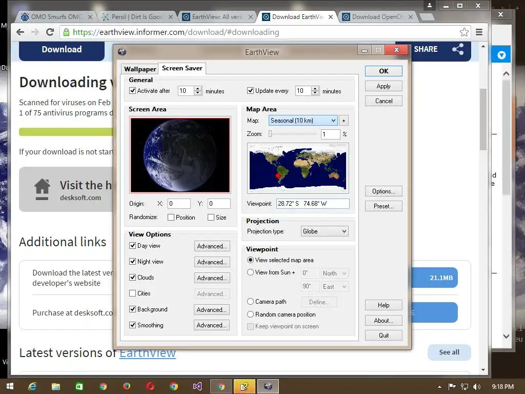525x394 pixels.
Task: Decrease Update every minutes with down spinner
Action: click(x=315, y=93)
